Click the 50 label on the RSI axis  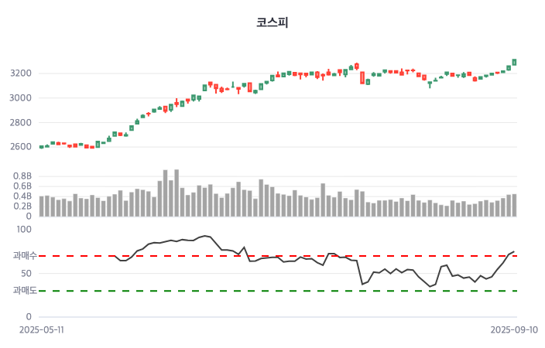26,273
